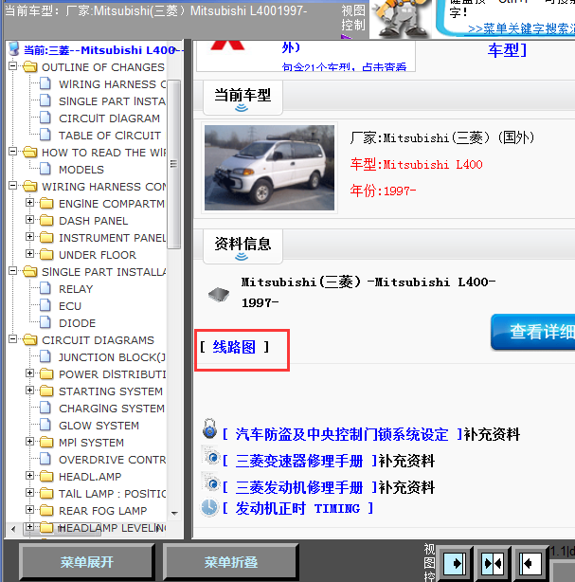Open the SINGLE PART INSTA page item
Screen dimensions: 575x582
tap(113, 101)
